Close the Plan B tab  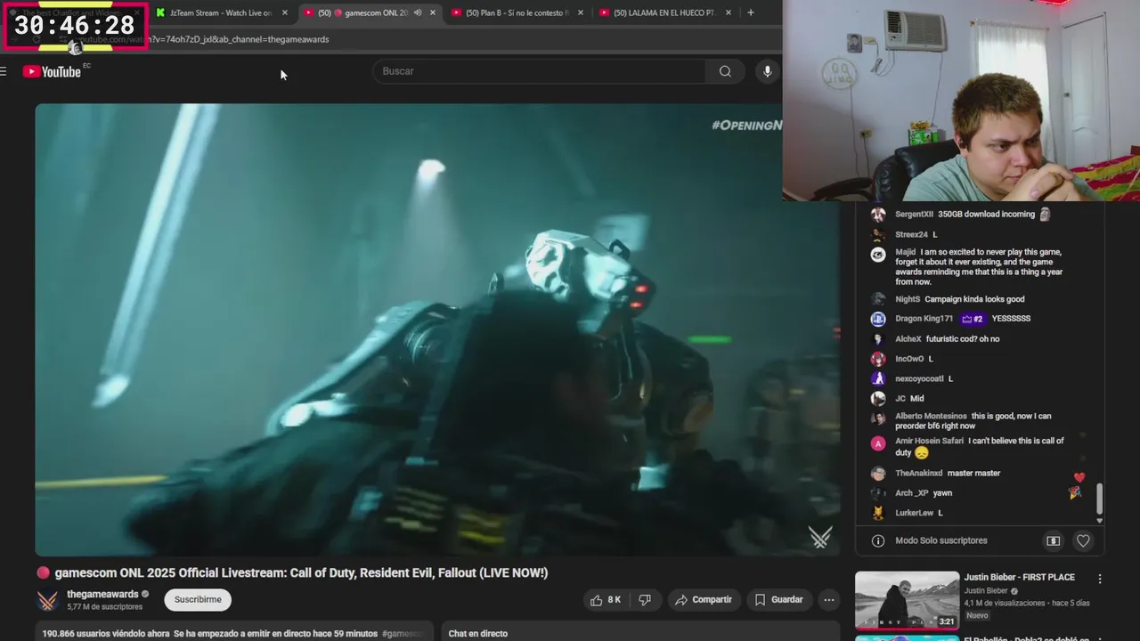pos(581,12)
